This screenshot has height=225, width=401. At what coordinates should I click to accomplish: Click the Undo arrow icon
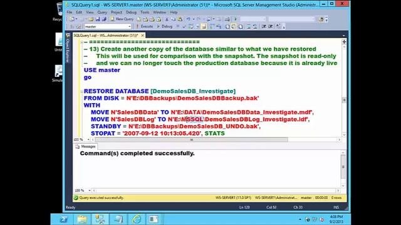188,19
